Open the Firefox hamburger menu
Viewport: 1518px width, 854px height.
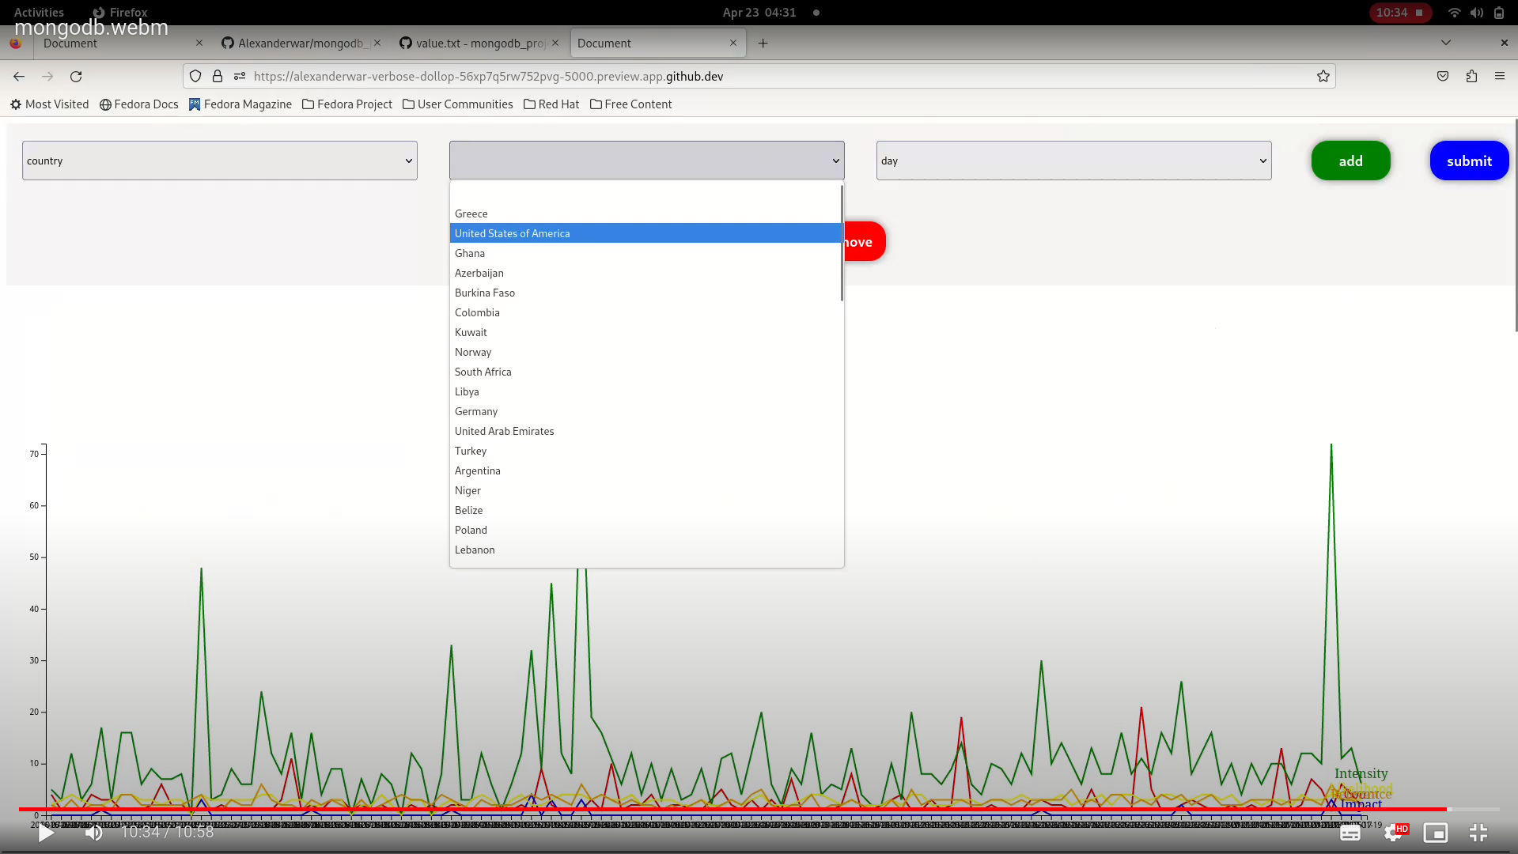click(x=1499, y=77)
